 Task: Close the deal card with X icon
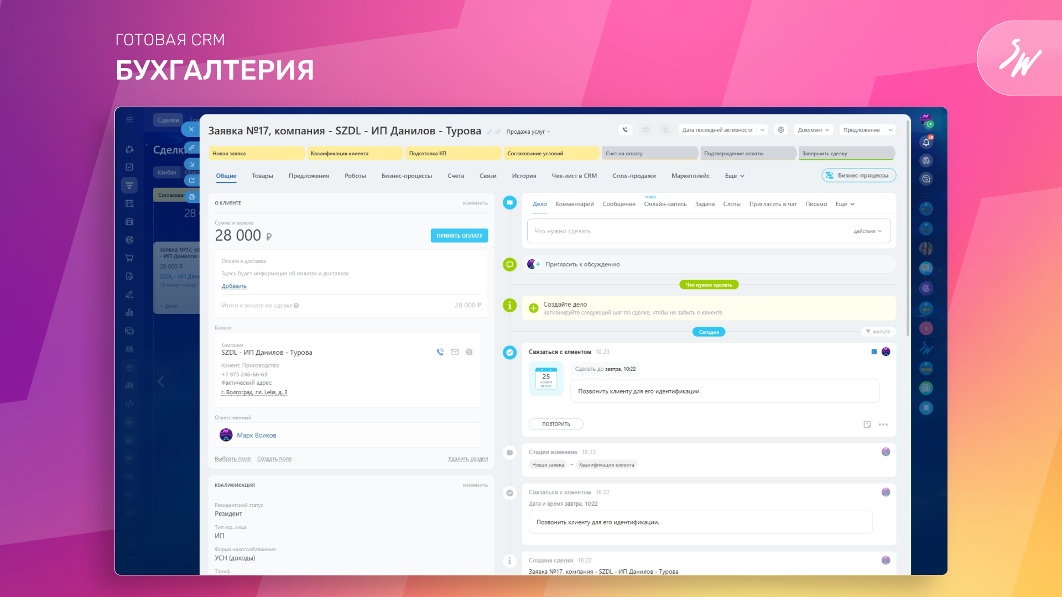[191, 129]
